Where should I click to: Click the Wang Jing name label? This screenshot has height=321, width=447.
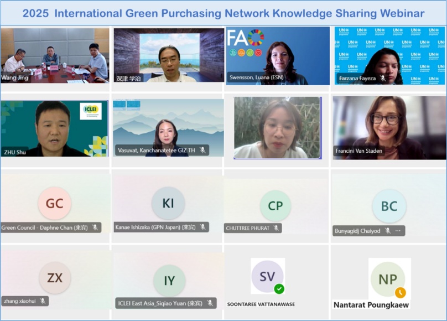14,77
